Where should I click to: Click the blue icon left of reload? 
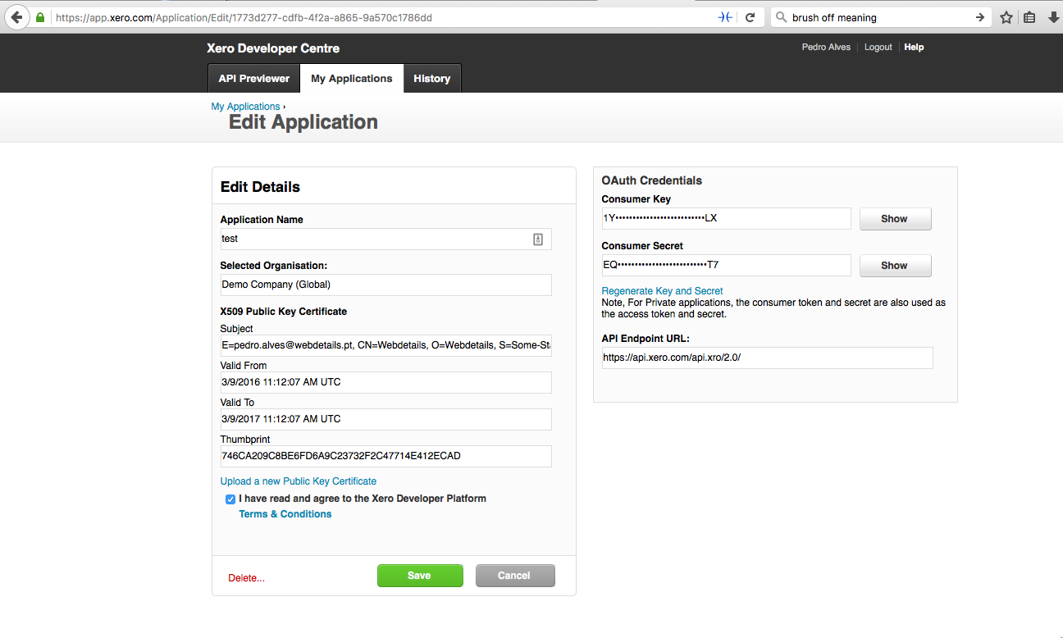(x=725, y=17)
